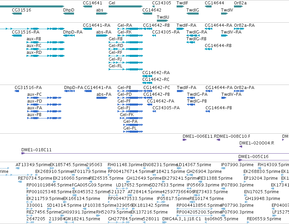Click the CG31516-RA transcript label
Viewport: 289px width, 224px height.
click(25, 32)
